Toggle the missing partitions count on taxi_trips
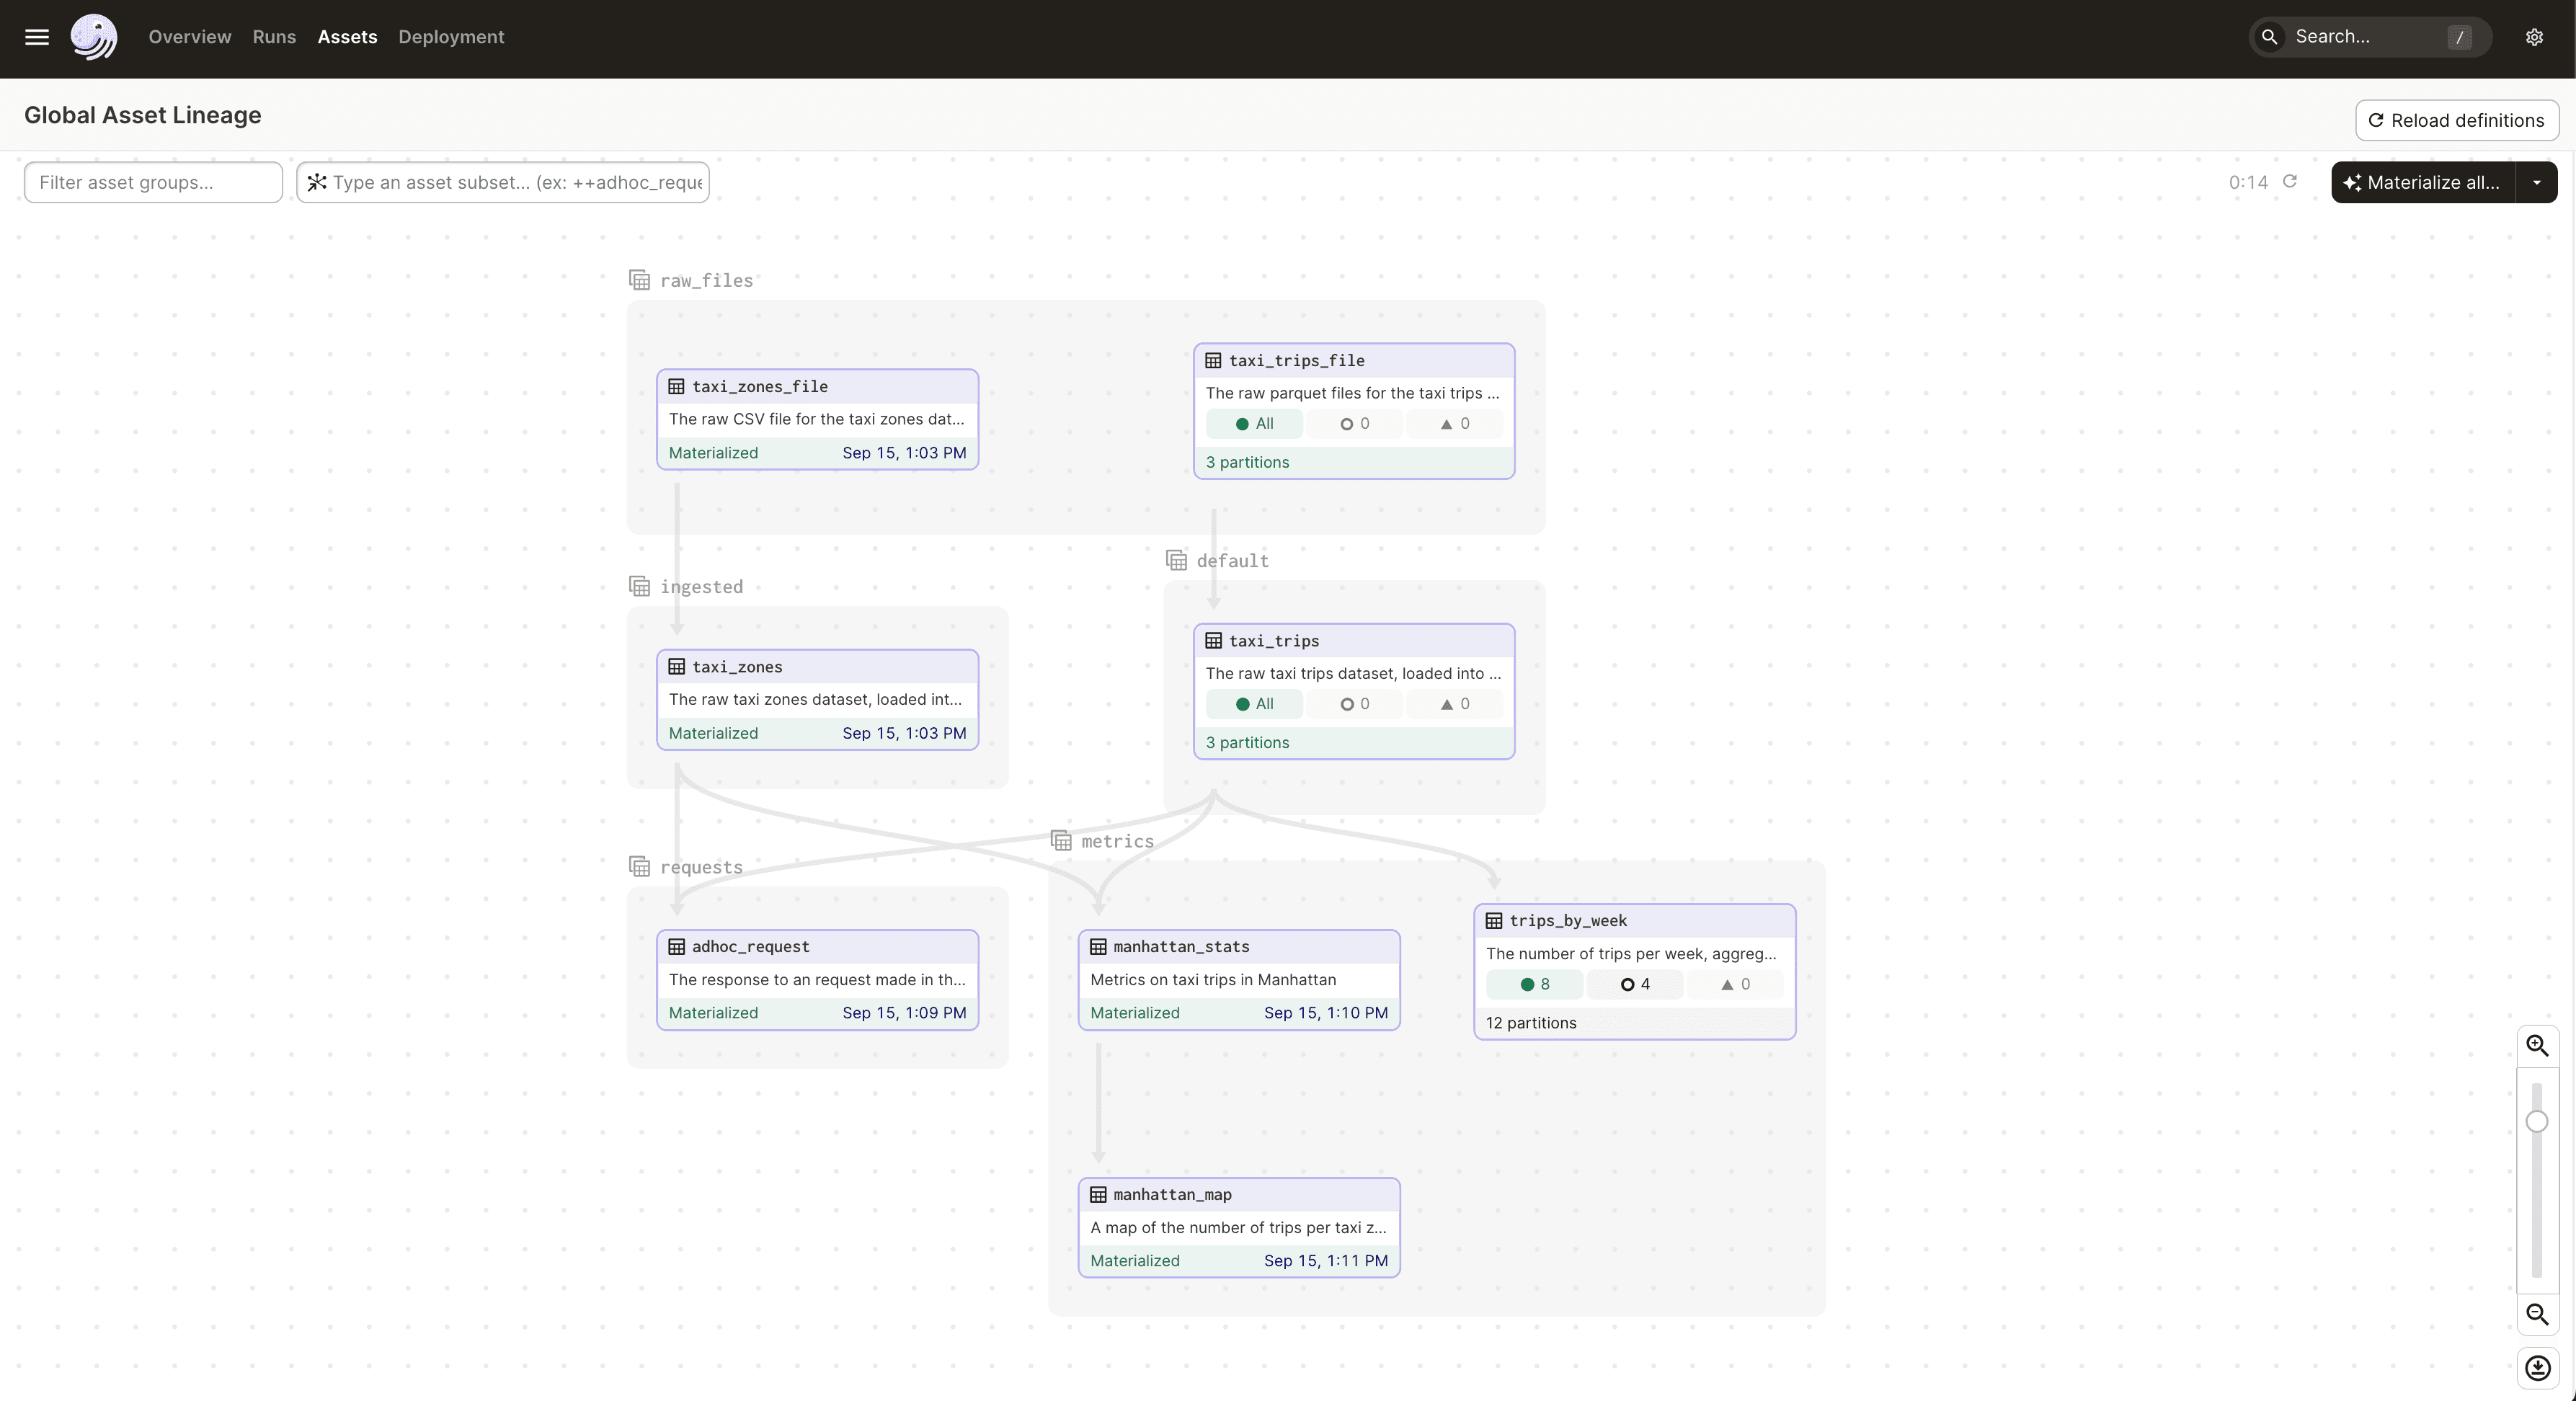This screenshot has height=1401, width=2576. pos(1354,704)
